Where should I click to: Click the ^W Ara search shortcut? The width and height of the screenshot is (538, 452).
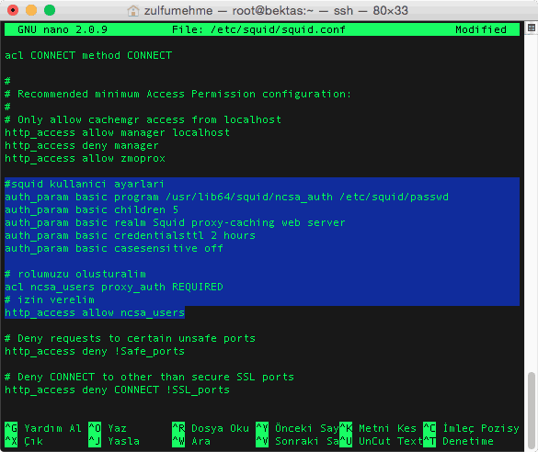coord(191,441)
